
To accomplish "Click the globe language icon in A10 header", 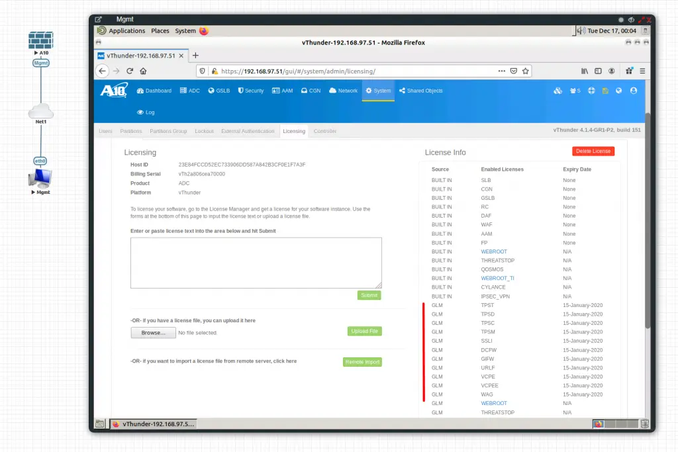I will (619, 91).
